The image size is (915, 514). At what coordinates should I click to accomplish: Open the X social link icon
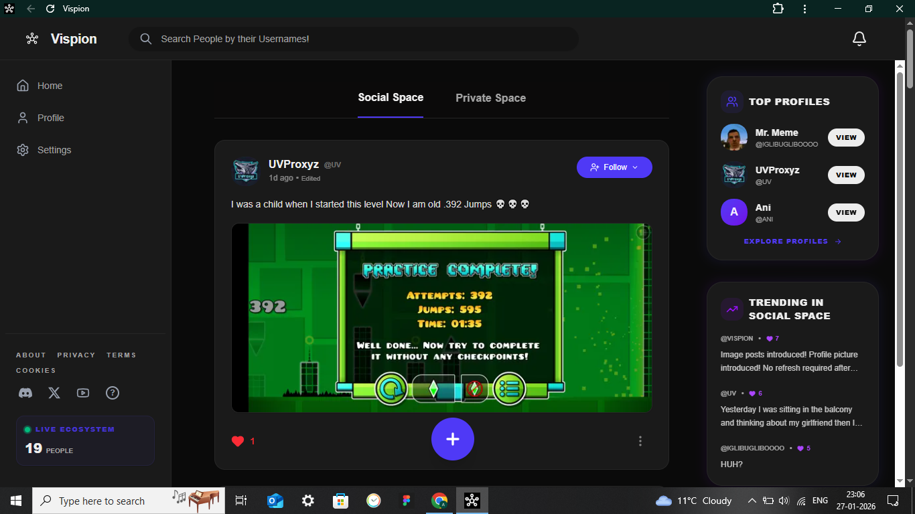click(x=54, y=393)
